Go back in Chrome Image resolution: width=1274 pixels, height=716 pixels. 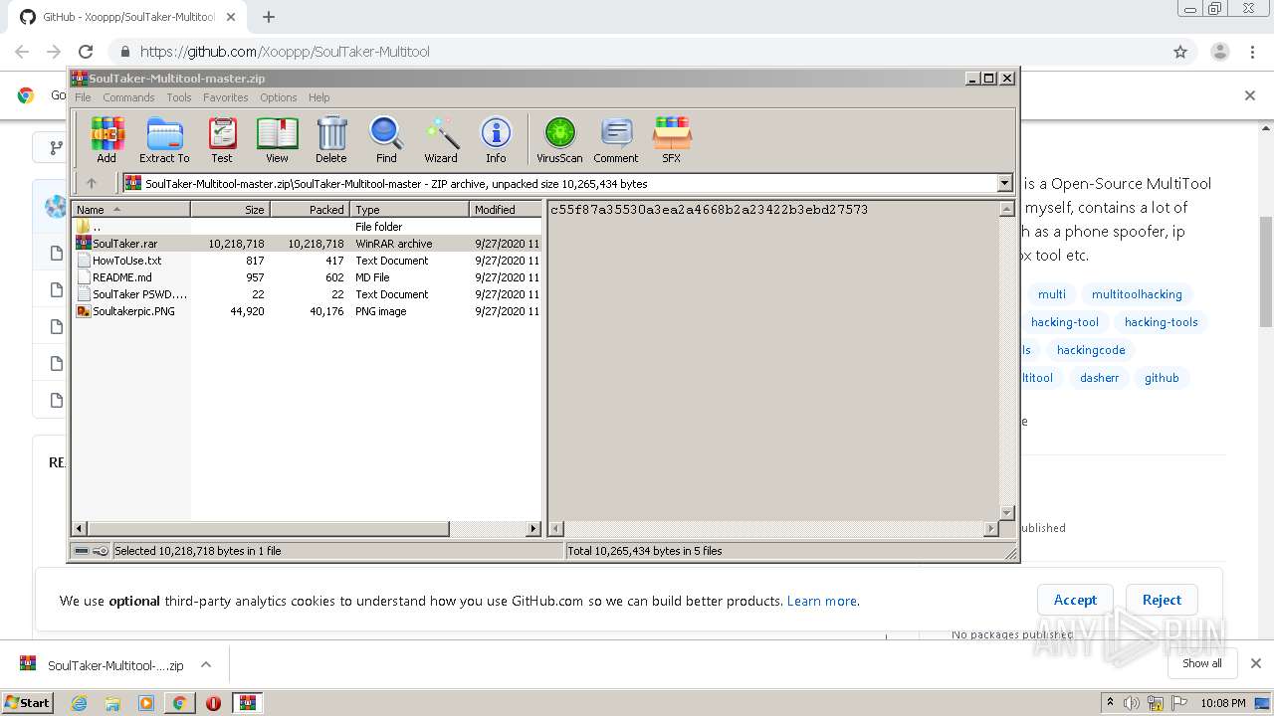click(22, 52)
